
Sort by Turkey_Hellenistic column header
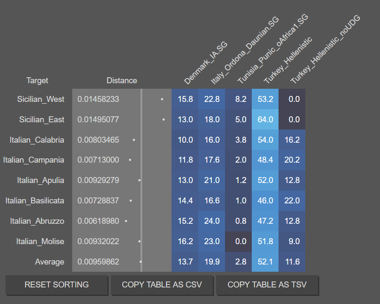(288, 61)
